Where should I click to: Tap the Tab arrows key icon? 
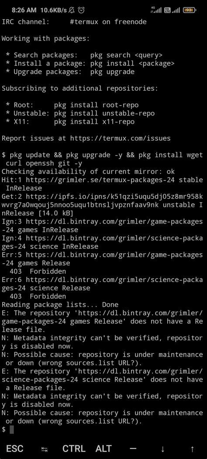pyautogui.click(x=45, y=449)
